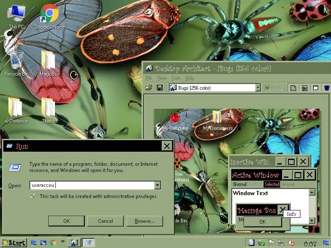This screenshot has width=331, height=248.
Task: Click the dotted page icon in Desktop Architect toolbar
Action: [x=293, y=88]
